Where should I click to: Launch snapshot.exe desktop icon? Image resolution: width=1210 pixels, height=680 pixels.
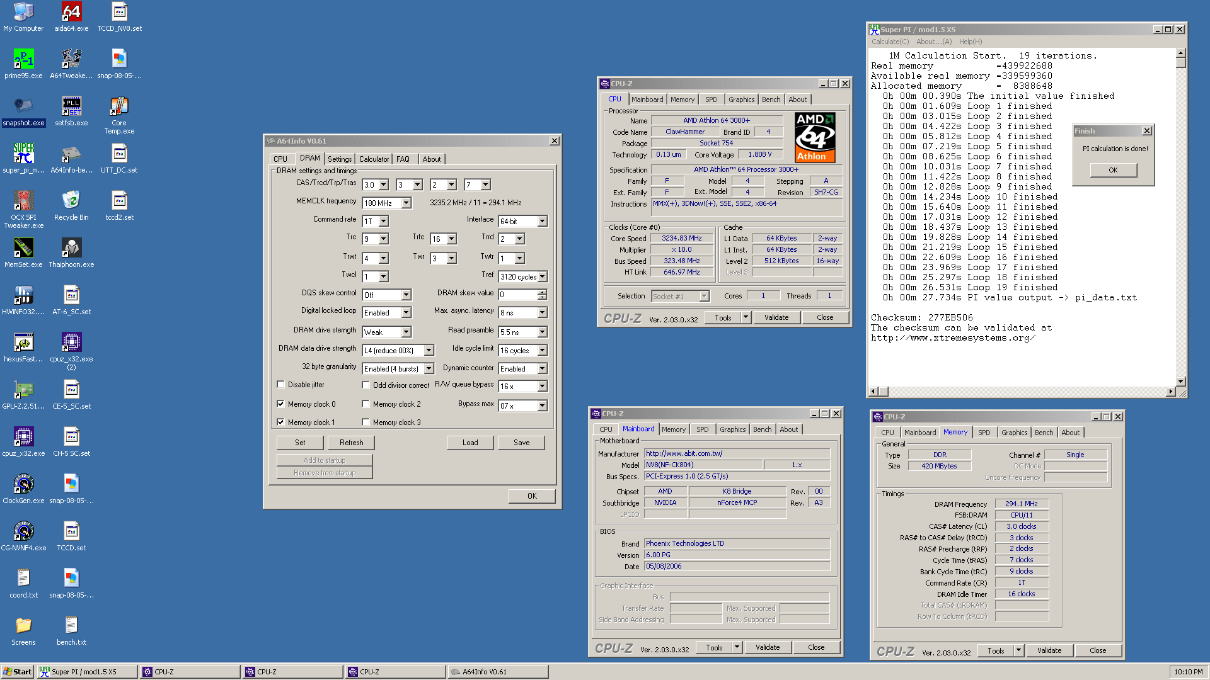[x=23, y=111]
